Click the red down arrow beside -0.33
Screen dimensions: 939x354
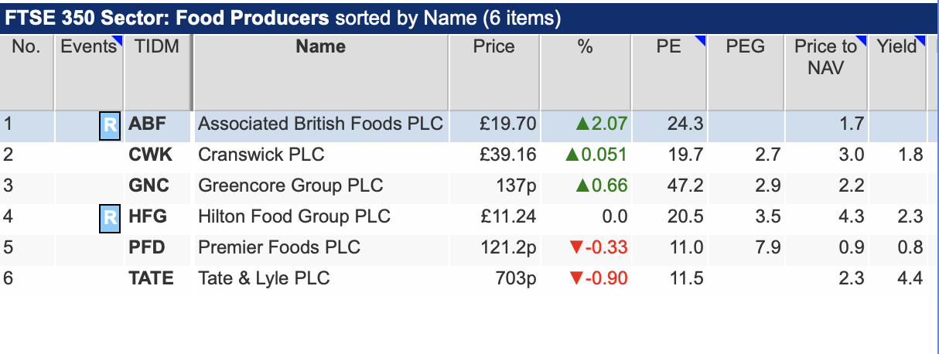click(574, 247)
